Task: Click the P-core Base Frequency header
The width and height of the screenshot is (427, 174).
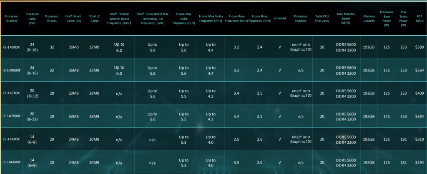Action: click(236, 18)
